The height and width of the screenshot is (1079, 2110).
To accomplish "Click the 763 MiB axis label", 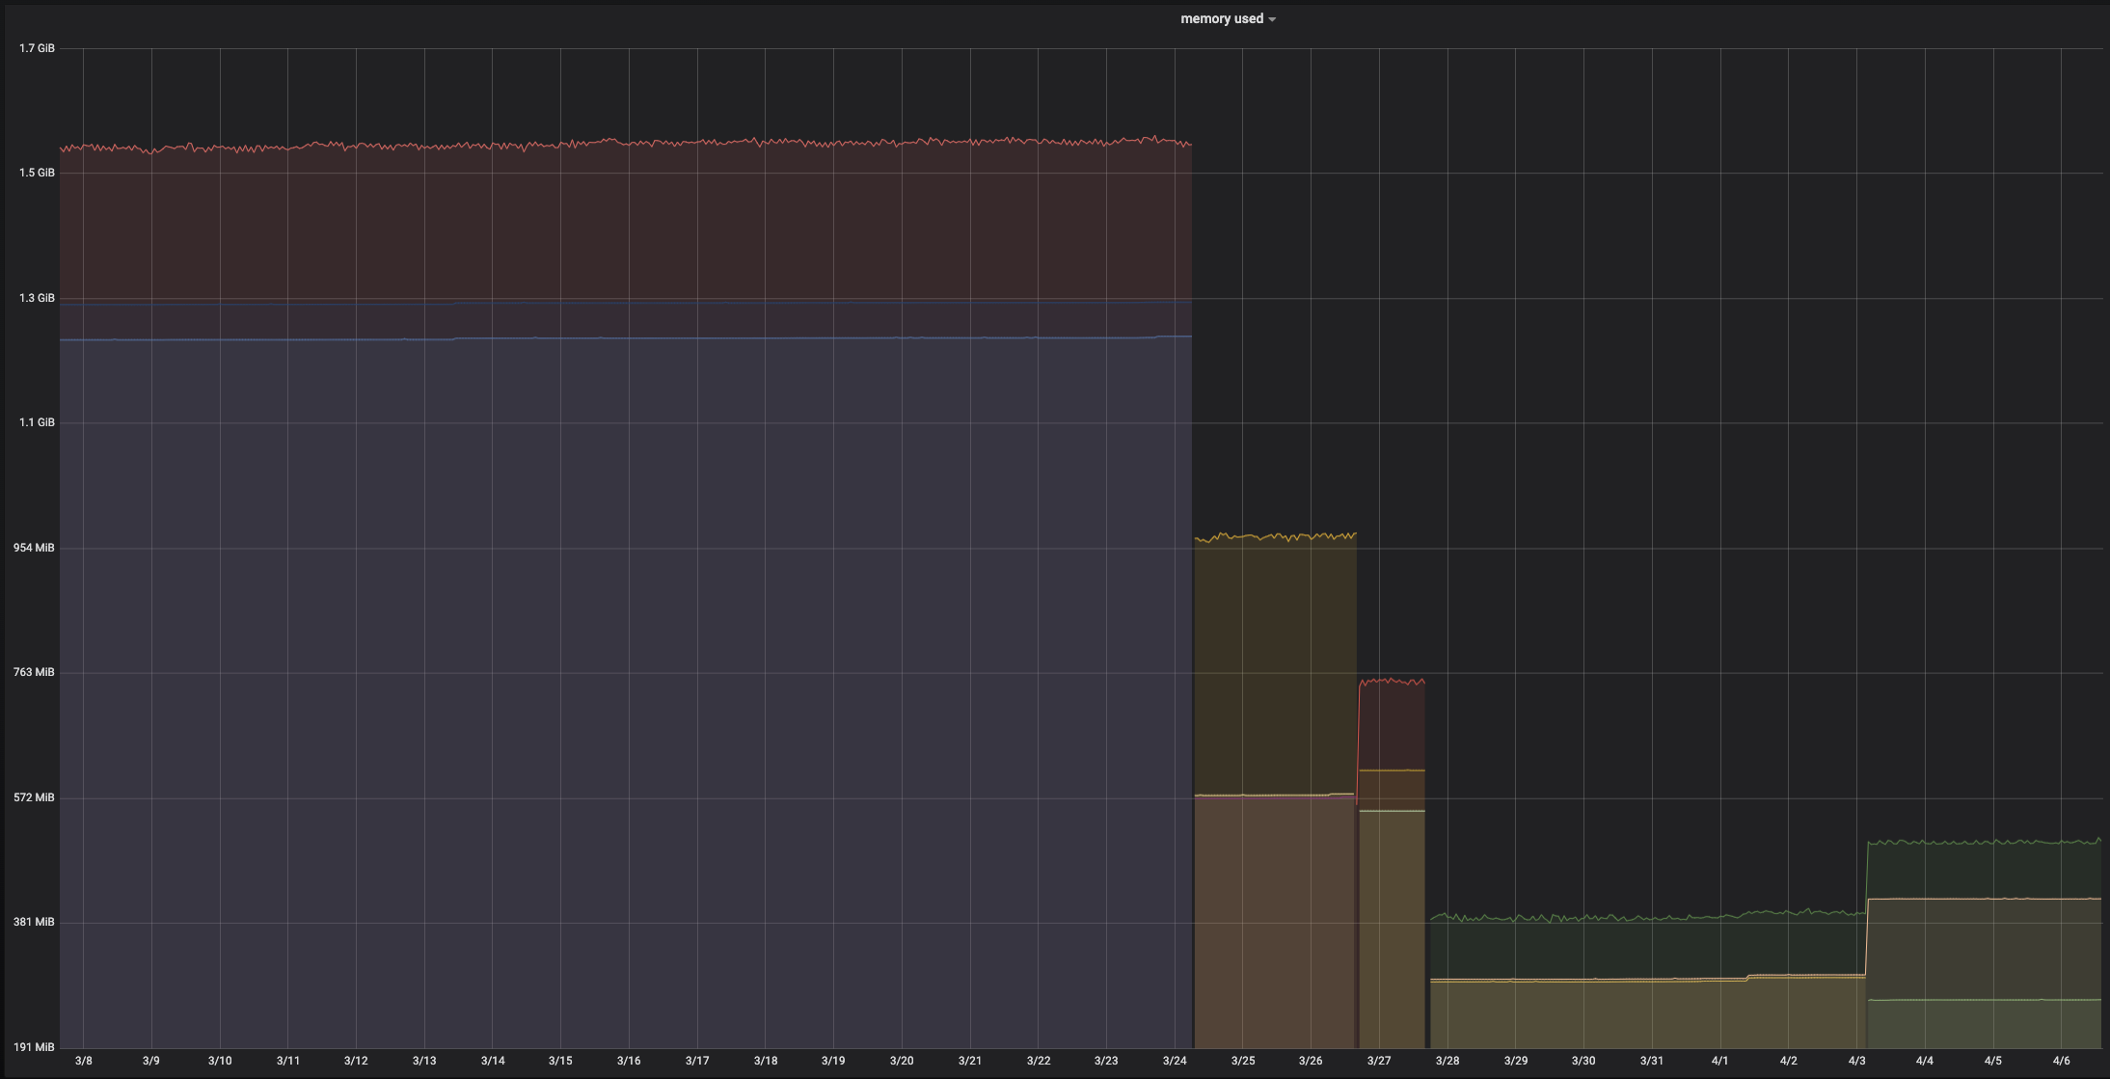I will 35,672.
